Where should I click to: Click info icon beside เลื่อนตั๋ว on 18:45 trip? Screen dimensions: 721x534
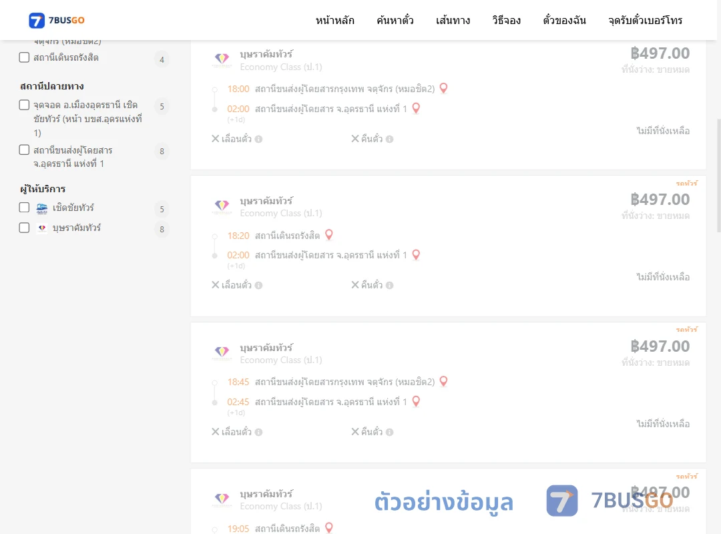tap(259, 432)
